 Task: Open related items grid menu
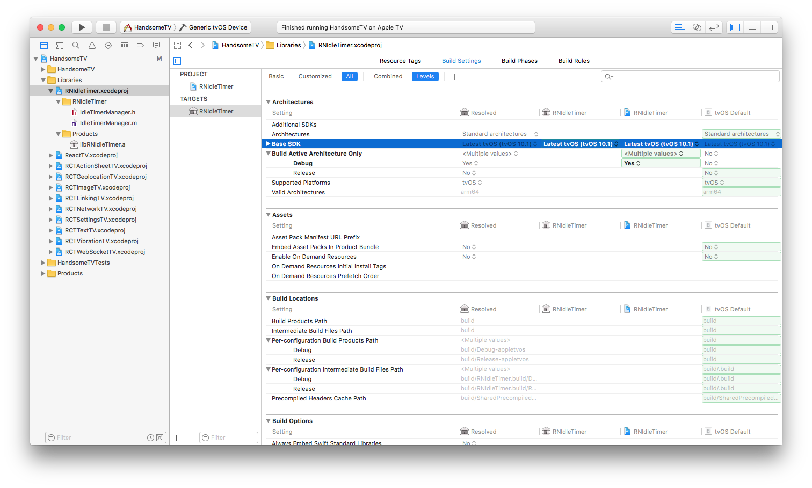pos(177,45)
